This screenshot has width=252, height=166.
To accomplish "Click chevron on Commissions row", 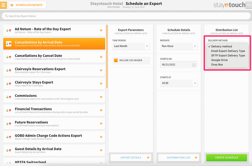I will point(101,97).
